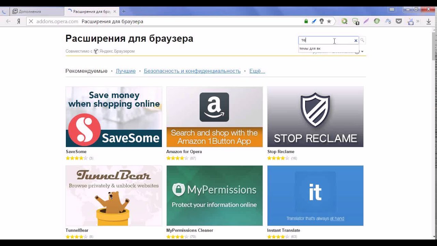Click the pinned moon tab at far left

pos(4,11)
